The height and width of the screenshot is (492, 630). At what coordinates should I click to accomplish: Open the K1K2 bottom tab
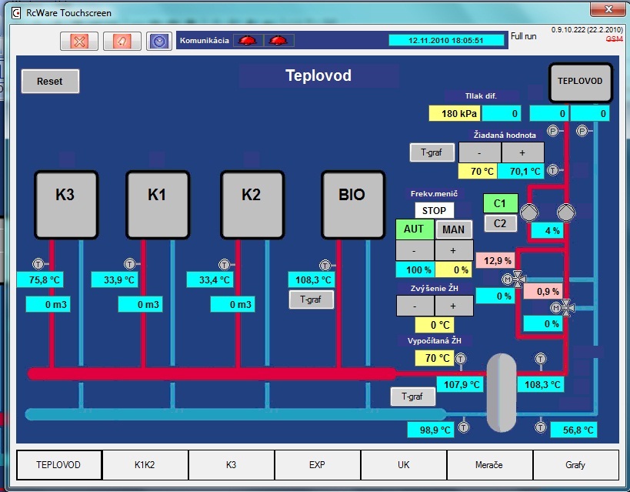pyautogui.click(x=145, y=465)
